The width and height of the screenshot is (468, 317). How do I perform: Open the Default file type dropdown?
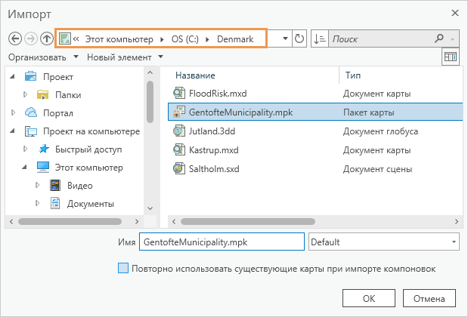383,242
